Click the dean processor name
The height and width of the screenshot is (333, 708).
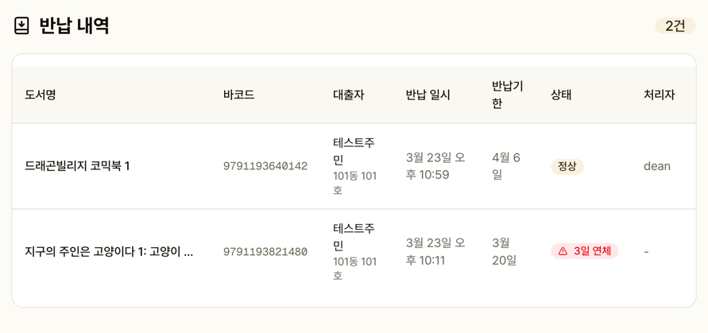point(656,166)
